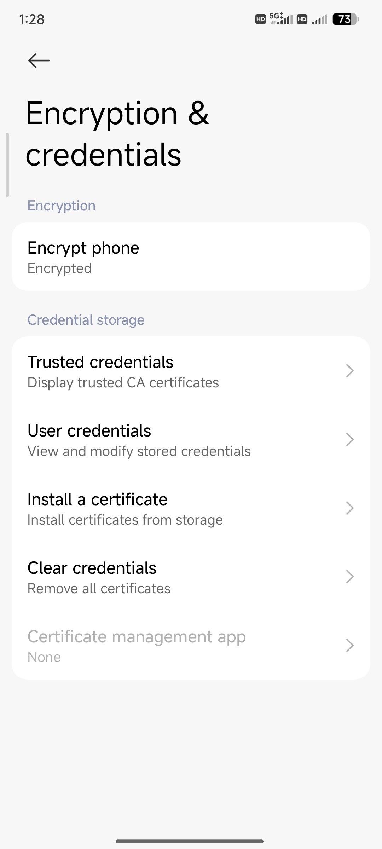Tap the back arrow icon
Viewport: 382px width, 849px height.
pyautogui.click(x=39, y=60)
